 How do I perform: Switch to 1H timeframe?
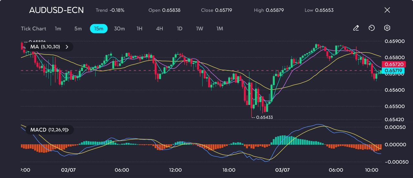pyautogui.click(x=139, y=29)
